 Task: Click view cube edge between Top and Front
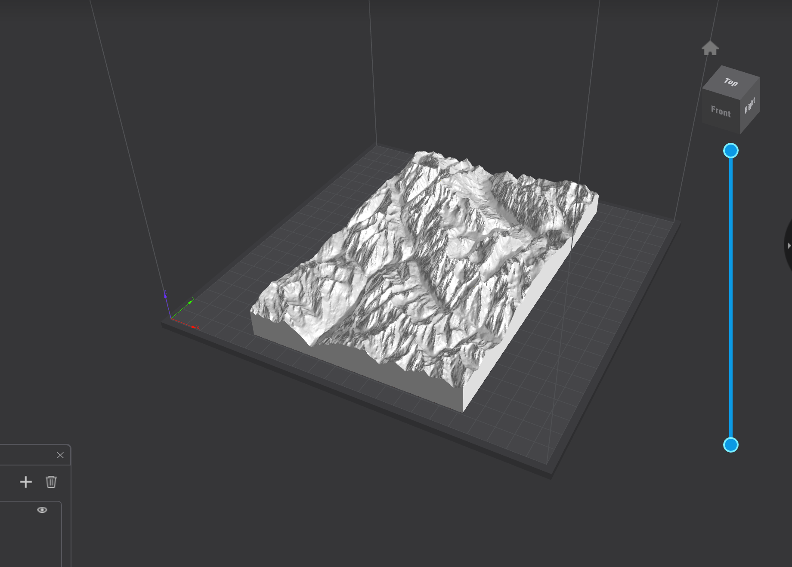(x=721, y=94)
